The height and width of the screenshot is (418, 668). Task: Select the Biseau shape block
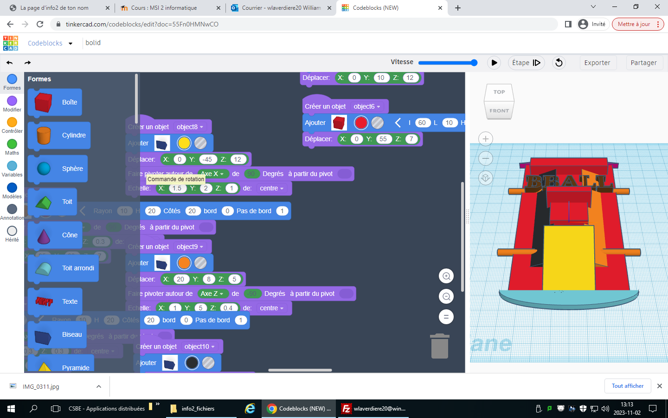tap(57, 334)
